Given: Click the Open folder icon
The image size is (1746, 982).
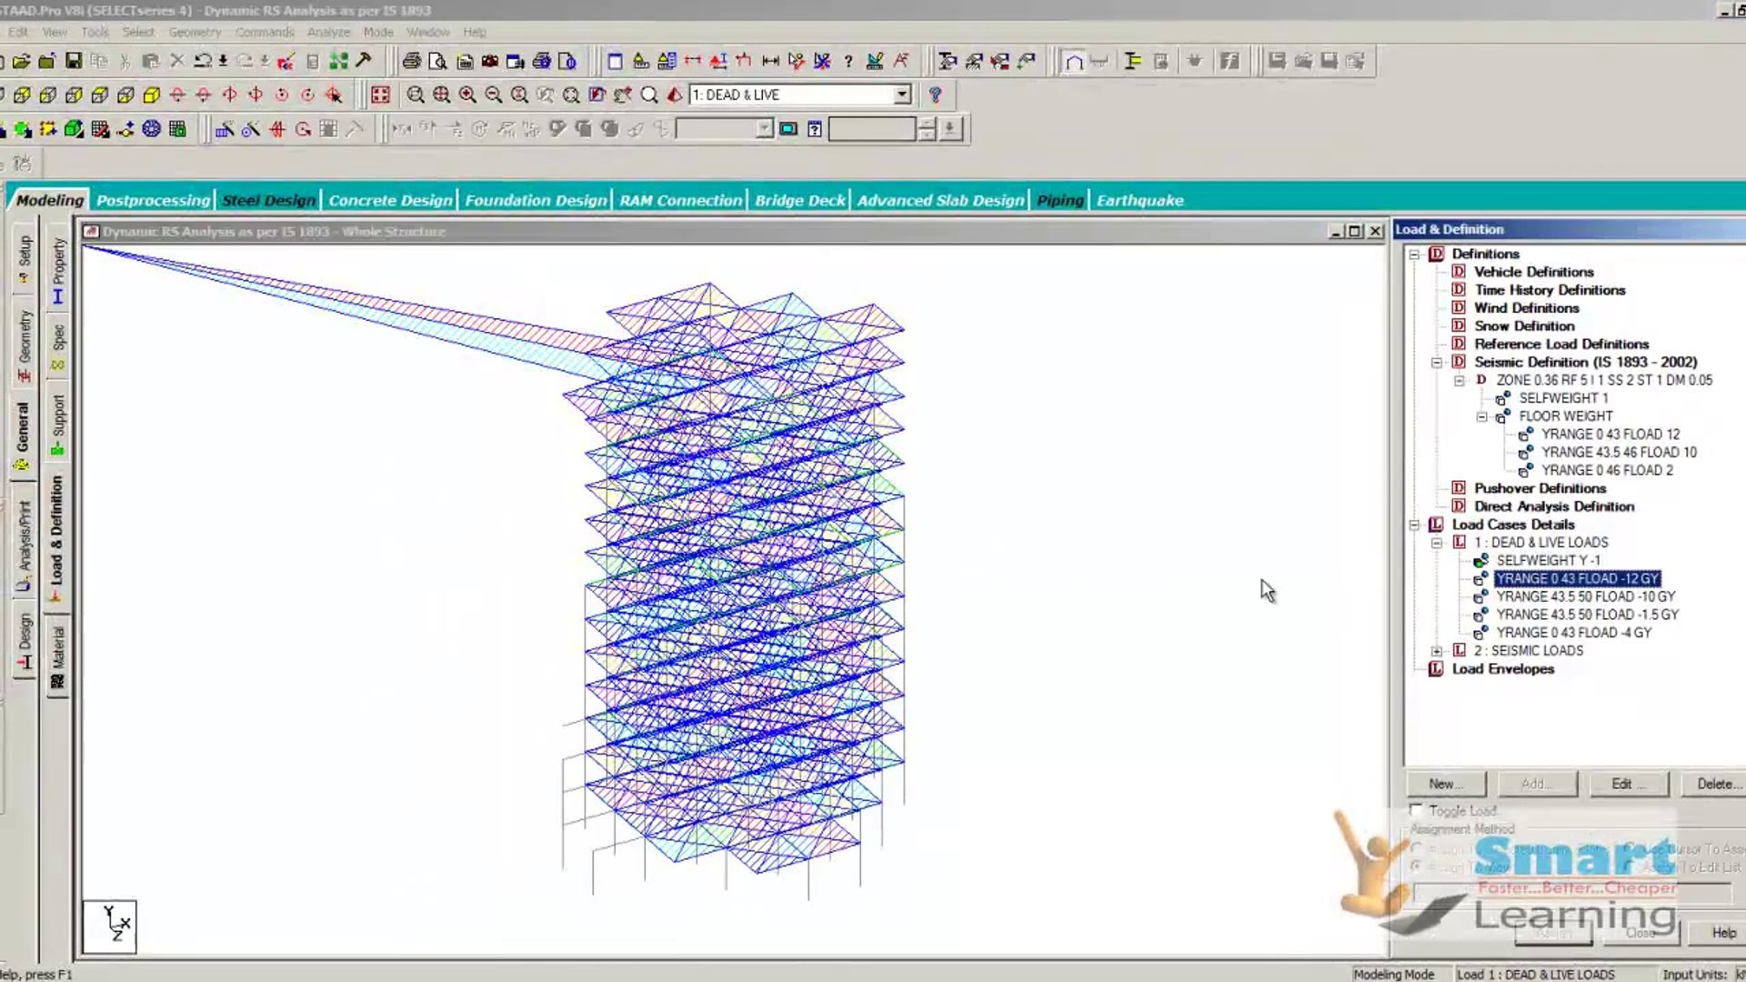Looking at the screenshot, I should (x=22, y=61).
